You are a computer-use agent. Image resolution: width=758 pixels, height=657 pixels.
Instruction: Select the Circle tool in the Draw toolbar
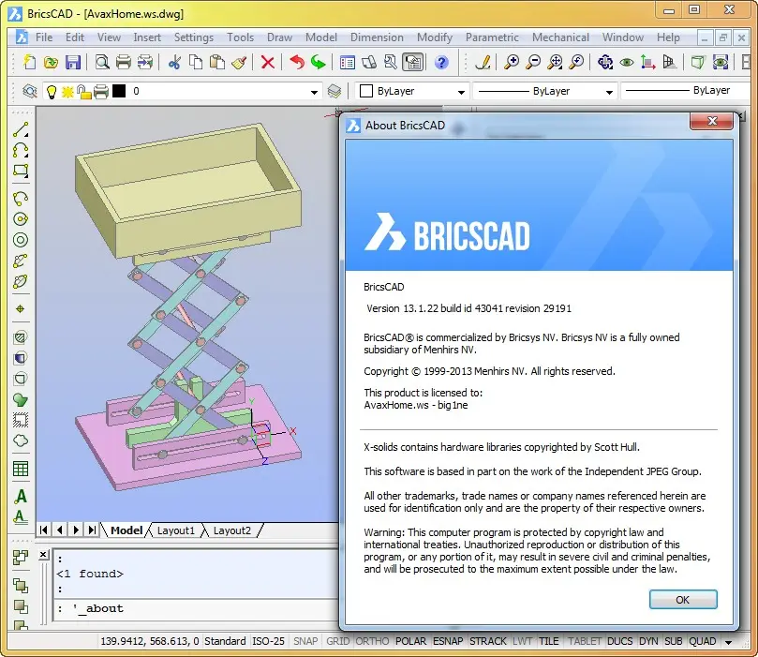[x=21, y=219]
